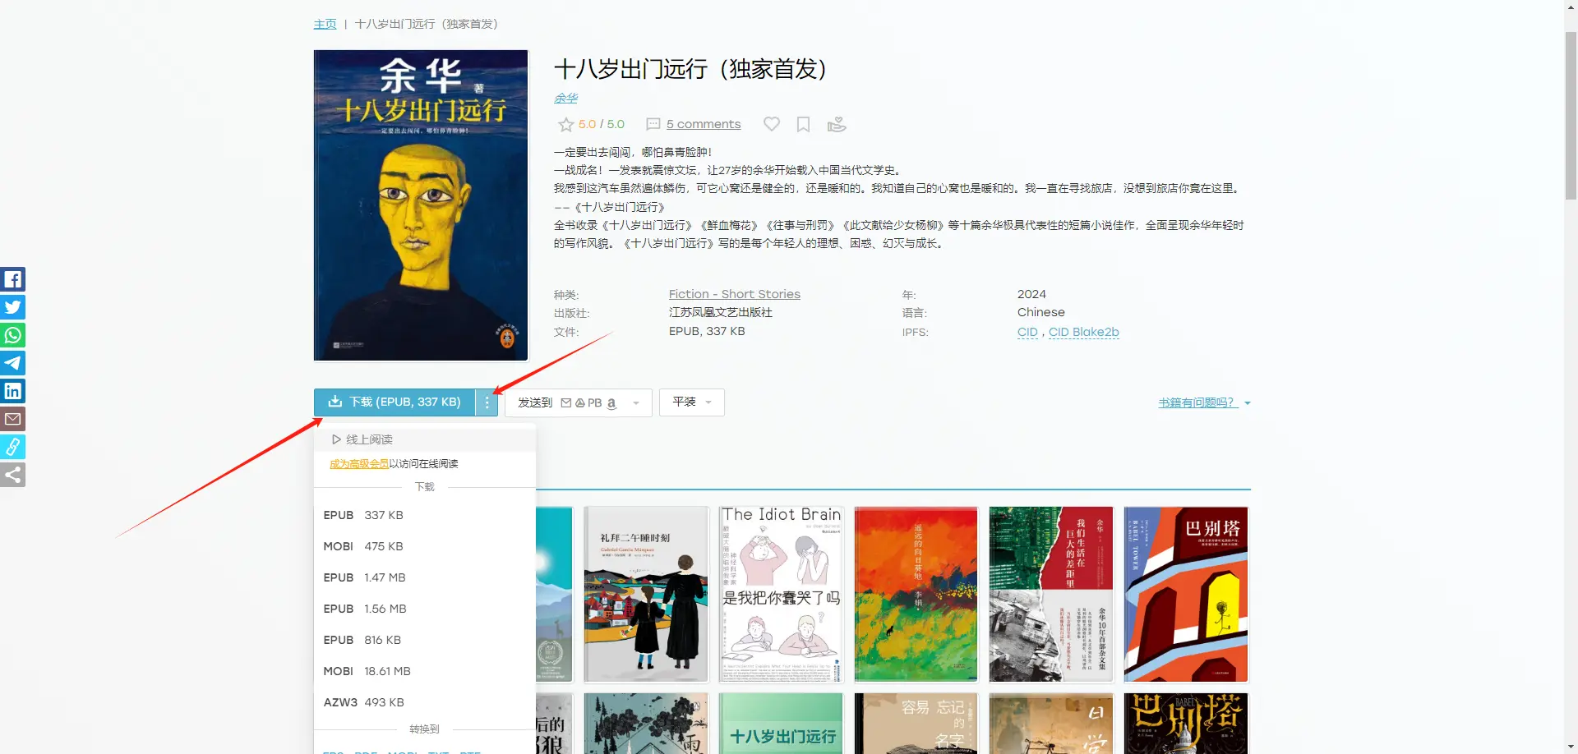The image size is (1578, 754).
Task: Click the file info text EPUB, 337 KB
Action: (x=707, y=331)
